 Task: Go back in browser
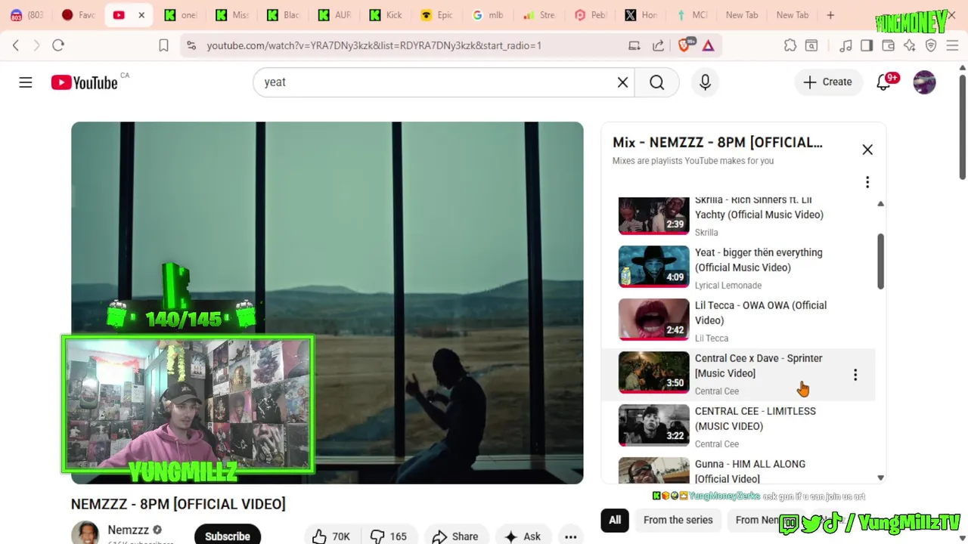tap(16, 45)
